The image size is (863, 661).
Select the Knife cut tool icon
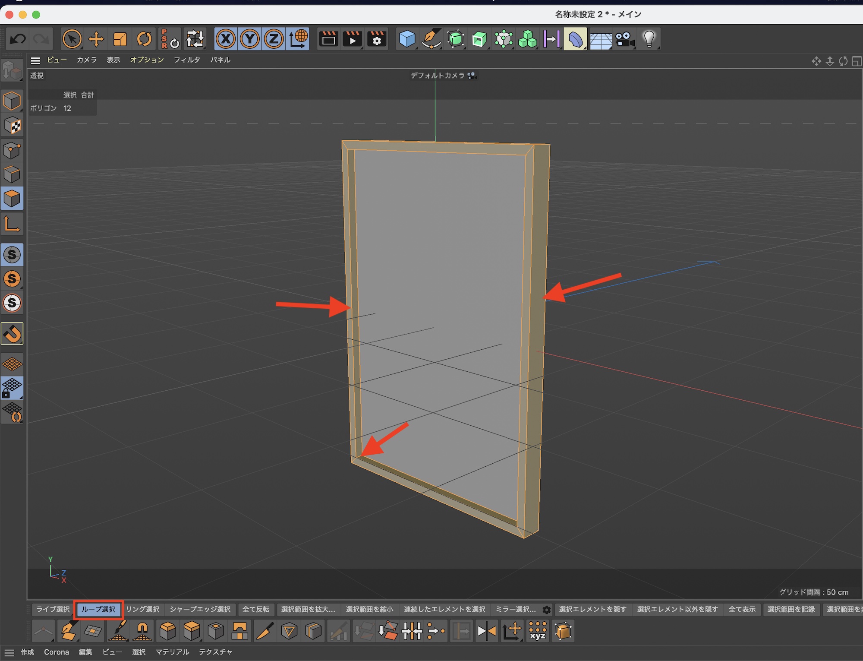click(265, 631)
